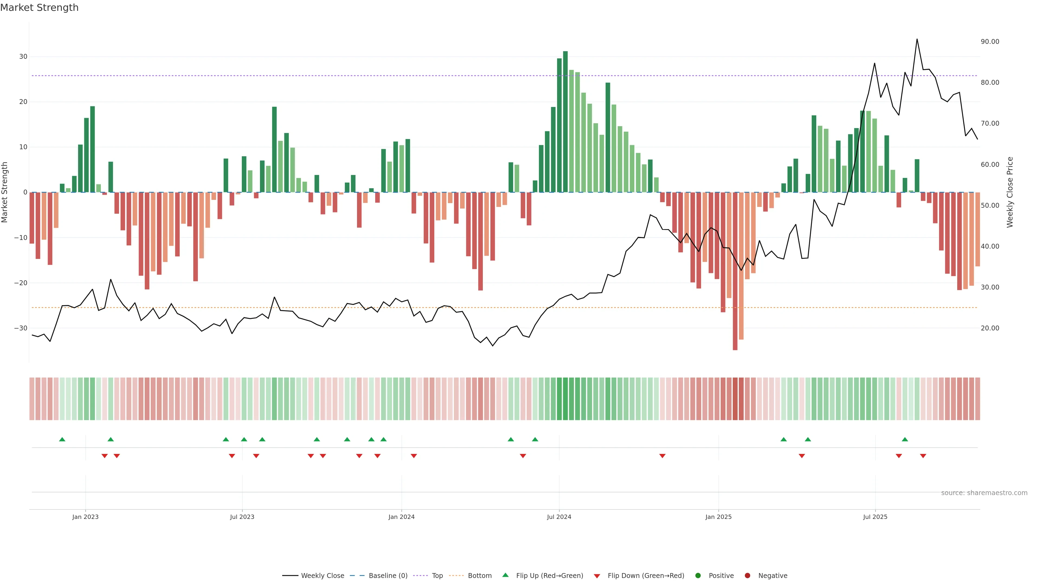Click the darkest red heatmap strip cell
Screen dimensions: 1041x585
[735, 398]
